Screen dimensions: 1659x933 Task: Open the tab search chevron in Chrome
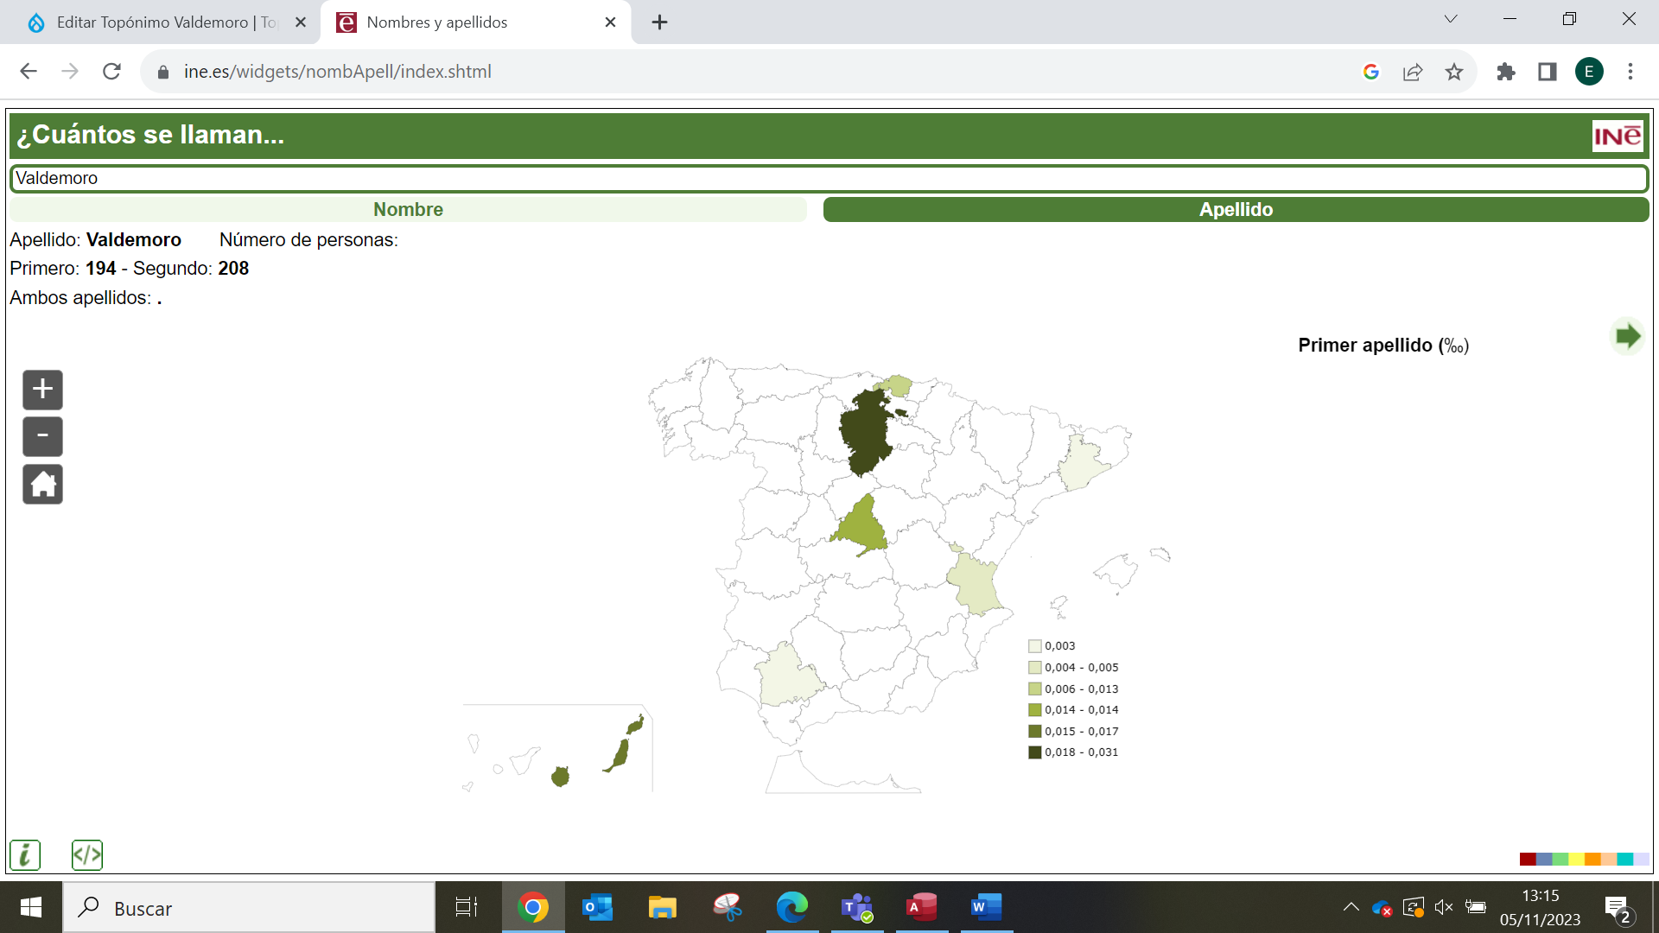click(x=1450, y=18)
